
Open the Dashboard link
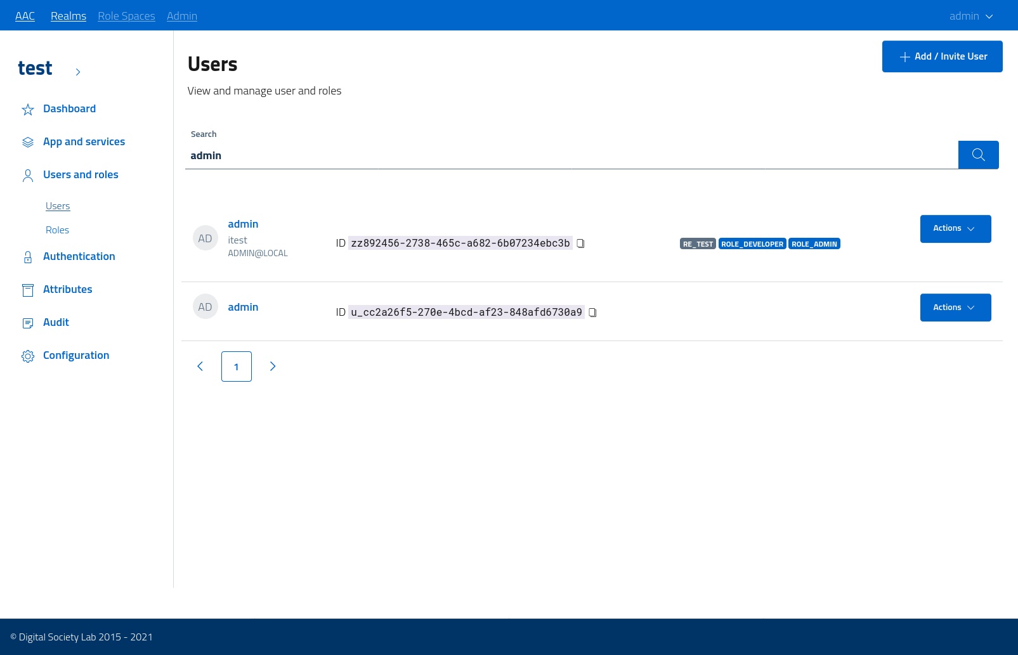coord(69,109)
